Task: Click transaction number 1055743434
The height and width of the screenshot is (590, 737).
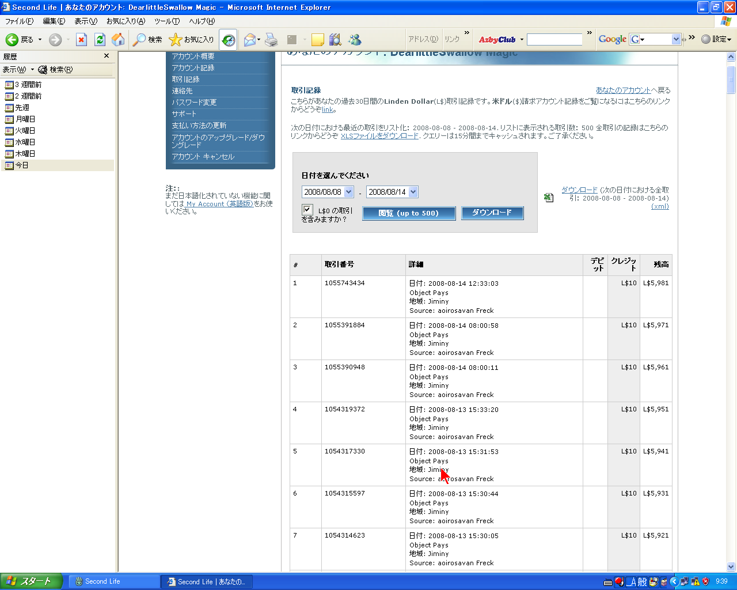Action: 345,283
